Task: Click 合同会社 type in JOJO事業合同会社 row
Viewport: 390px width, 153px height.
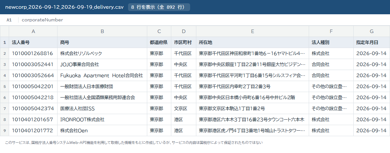Action: pos(331,65)
